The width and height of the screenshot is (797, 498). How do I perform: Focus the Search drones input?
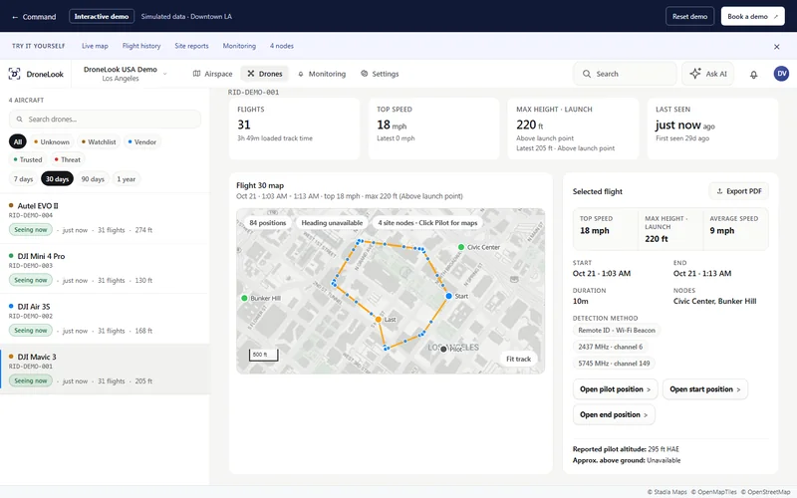click(x=106, y=120)
